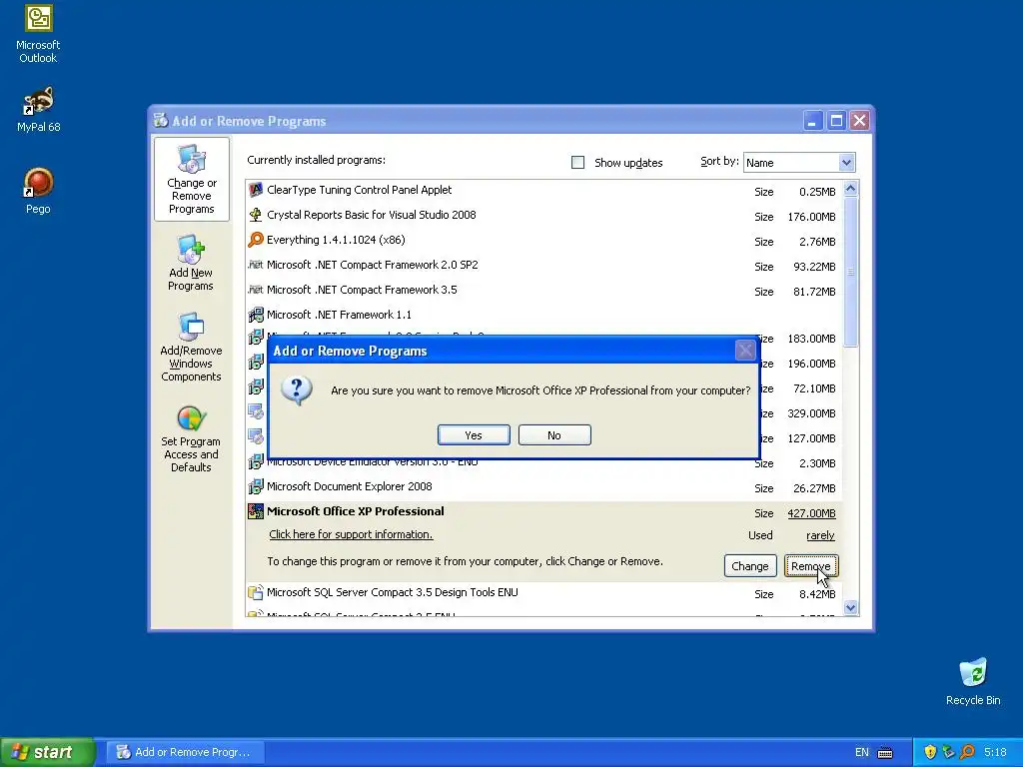The width and height of the screenshot is (1023, 767).
Task: Click the Everything search tray icon
Action: [x=967, y=752]
